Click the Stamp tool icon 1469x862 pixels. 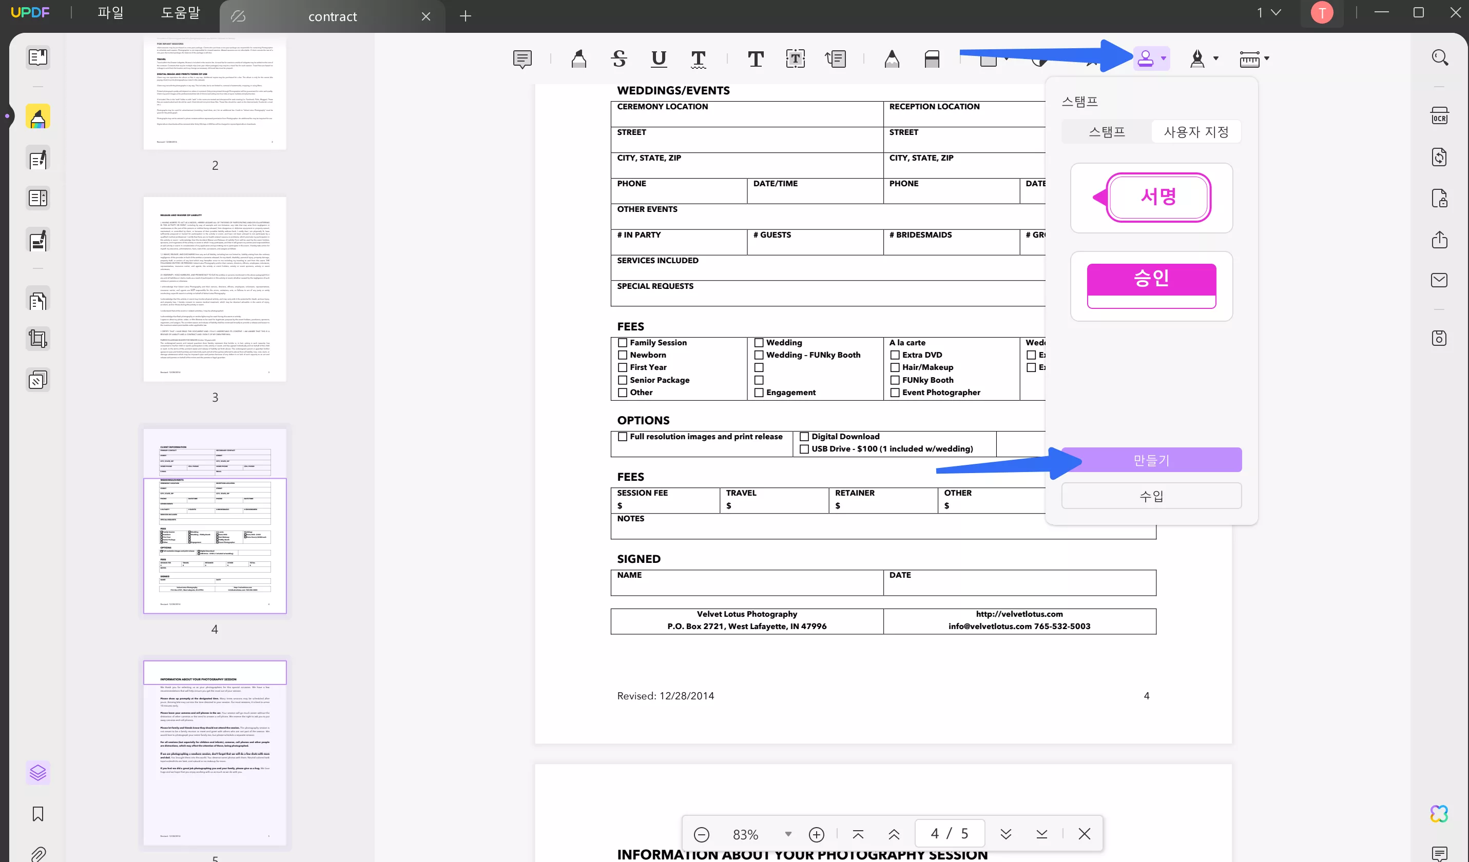pyautogui.click(x=1146, y=58)
